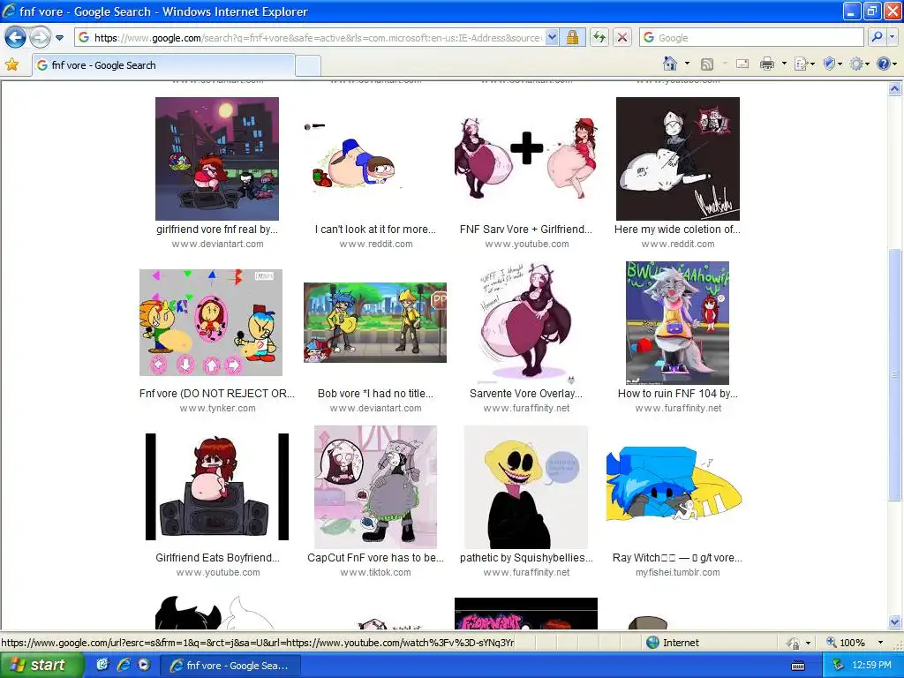
Task: Open the Favorites Center star icon
Action: [x=11, y=64]
